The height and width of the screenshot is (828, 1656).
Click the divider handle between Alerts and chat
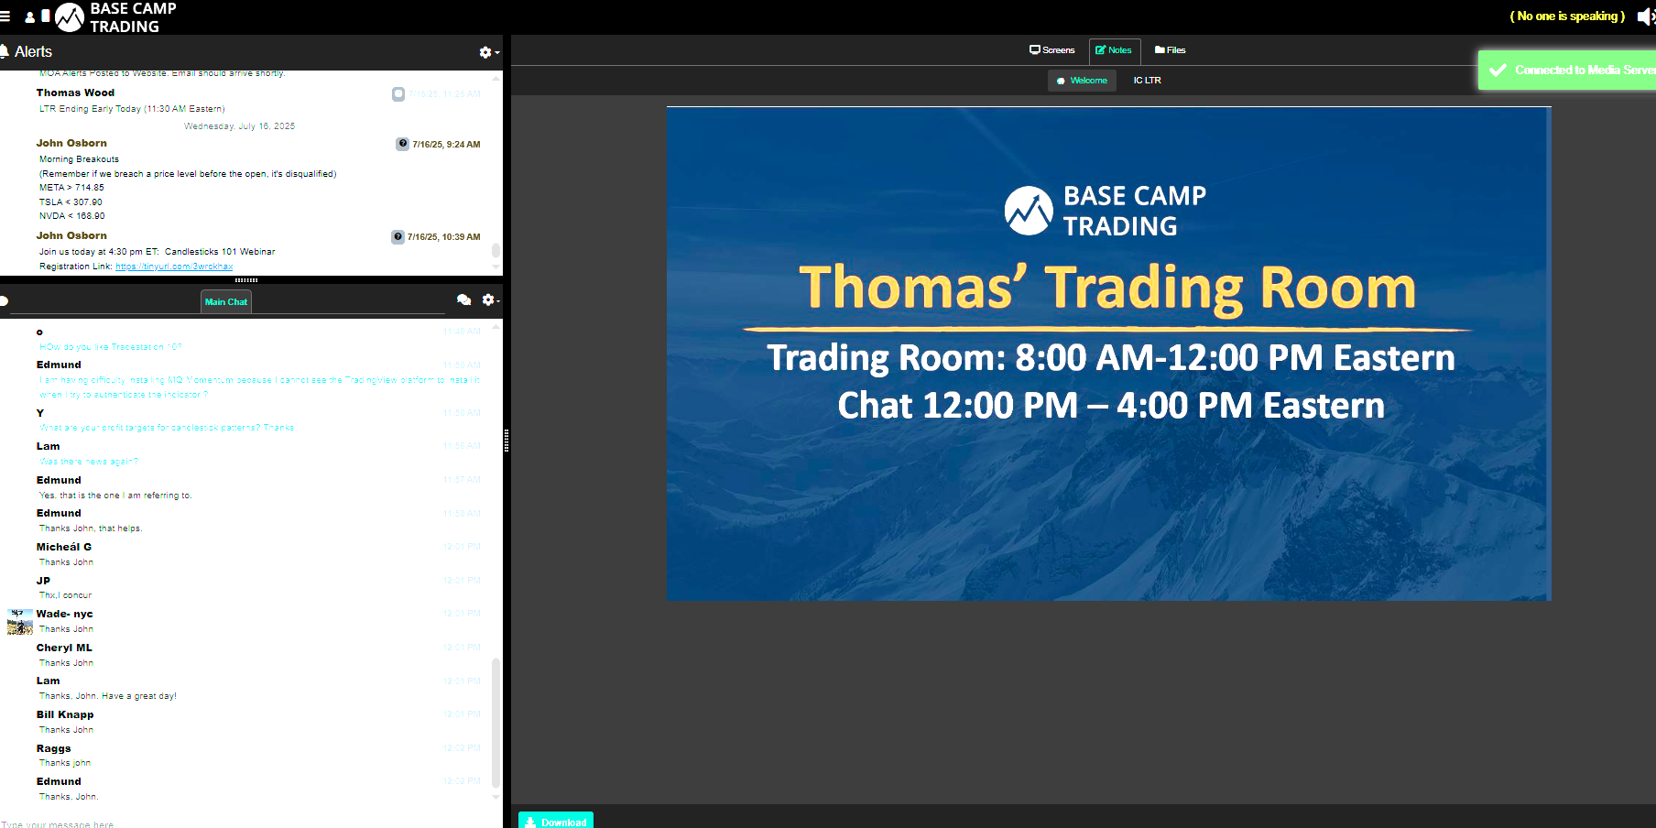[246, 280]
